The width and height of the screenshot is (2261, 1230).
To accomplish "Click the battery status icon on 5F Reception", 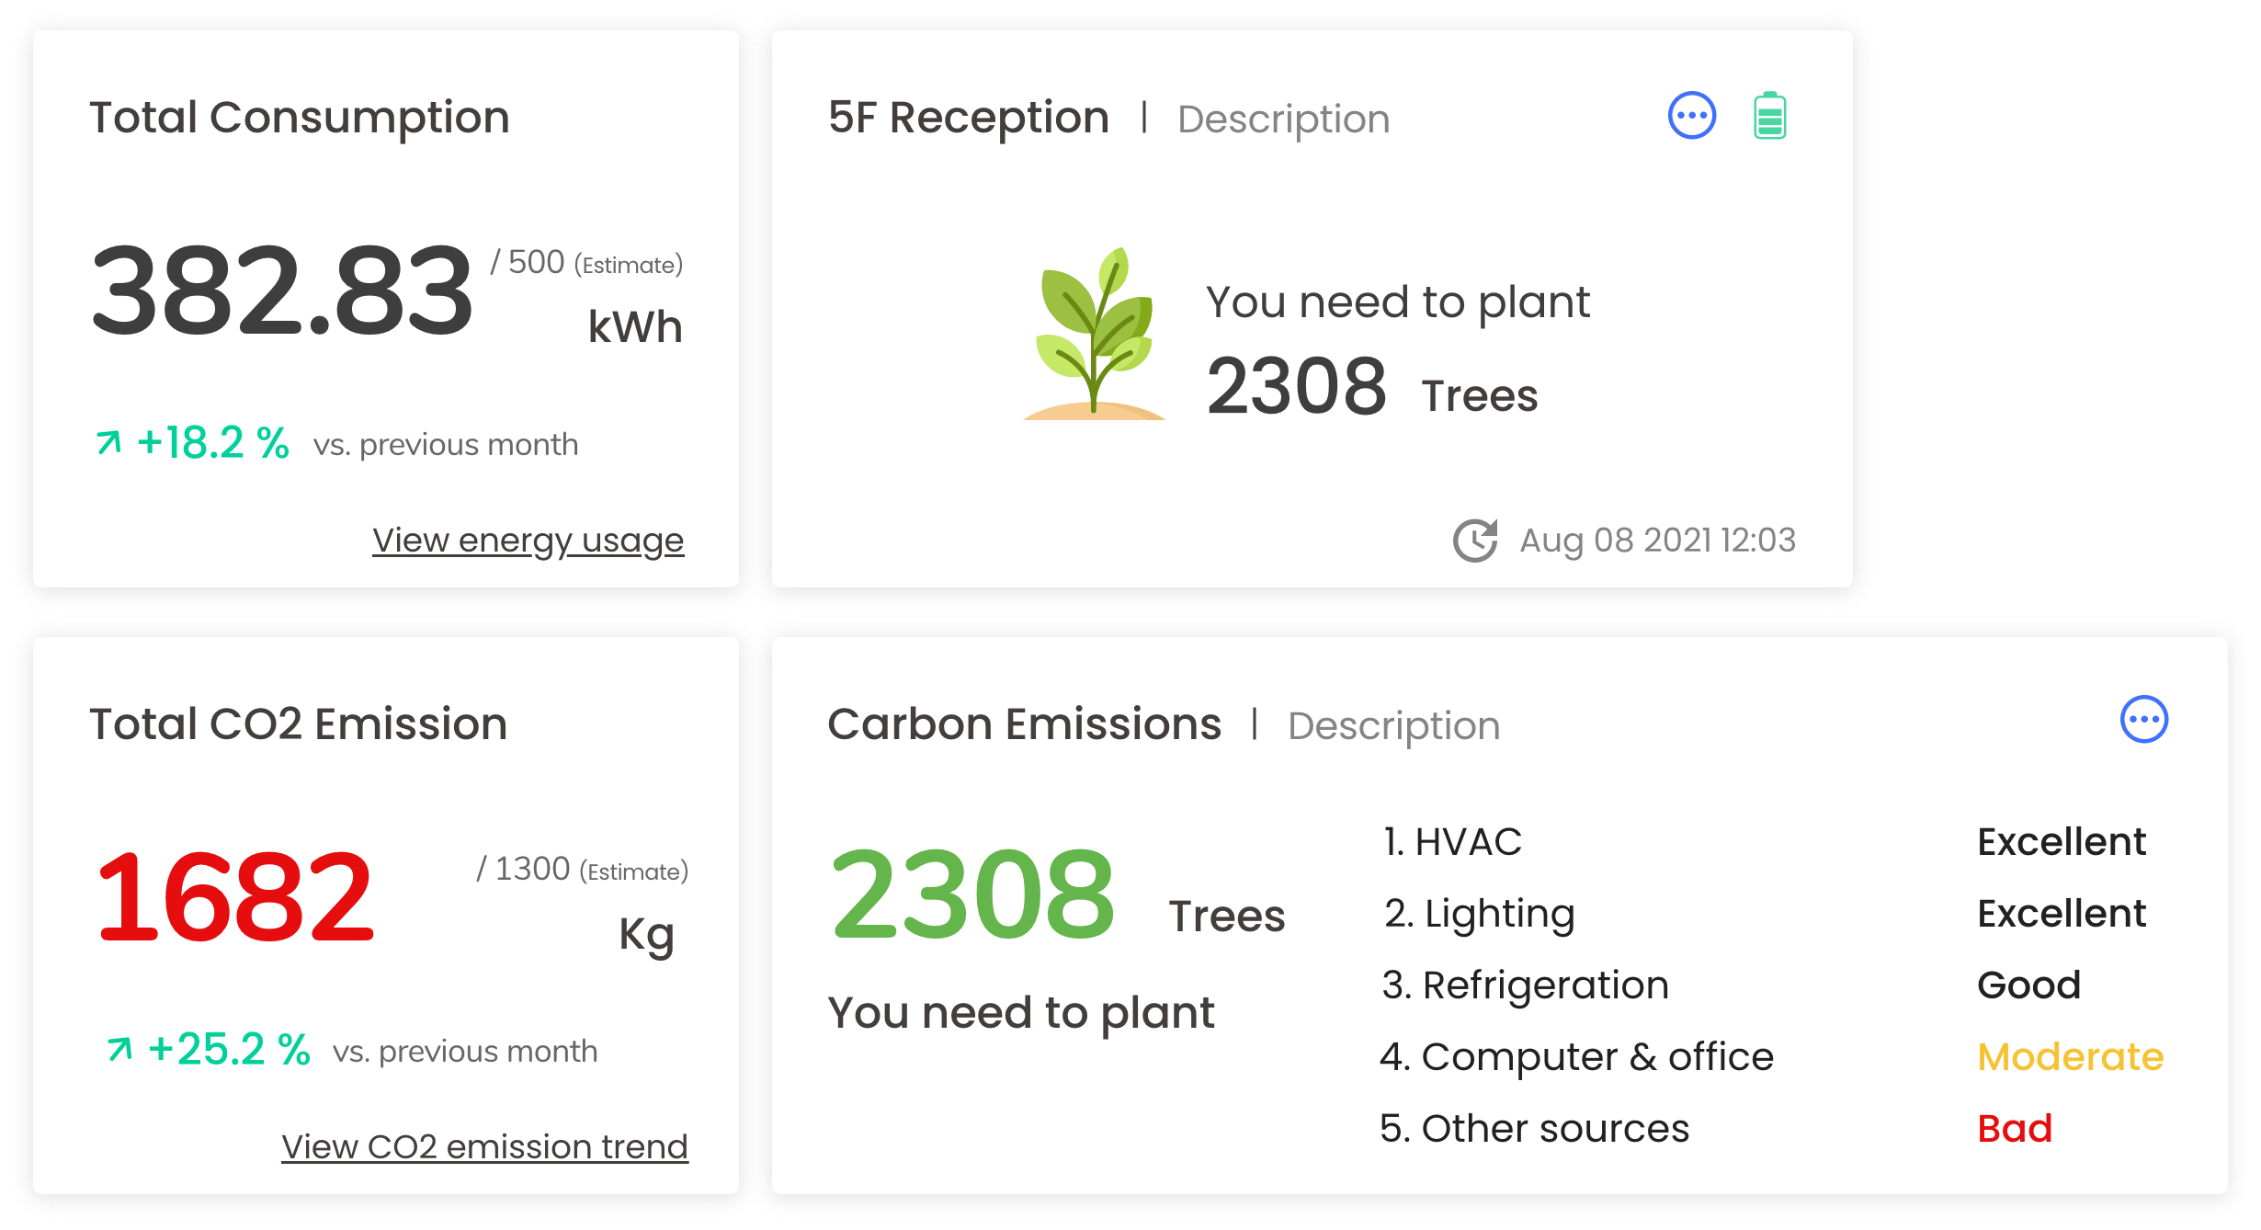I will click(1769, 115).
